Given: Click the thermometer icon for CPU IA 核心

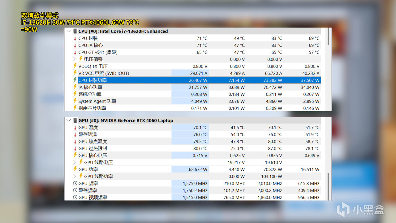Looking at the screenshot, I should (x=75, y=45).
